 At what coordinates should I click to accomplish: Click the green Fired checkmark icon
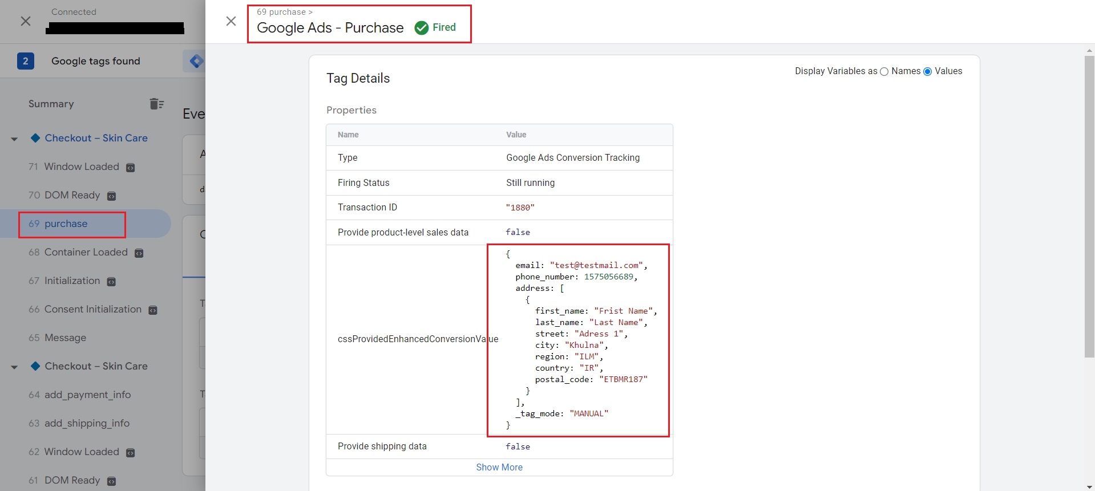(422, 27)
